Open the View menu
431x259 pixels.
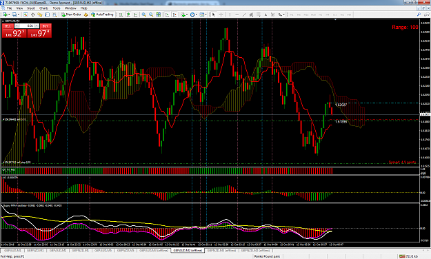[19, 8]
